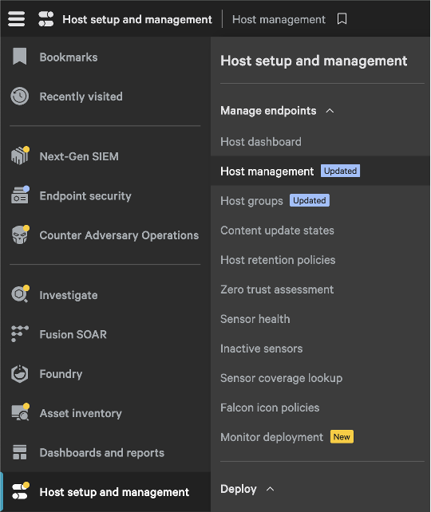This screenshot has width=431, height=512.
Task: Click the sidebar Host setup toggle icon
Action: point(20,491)
